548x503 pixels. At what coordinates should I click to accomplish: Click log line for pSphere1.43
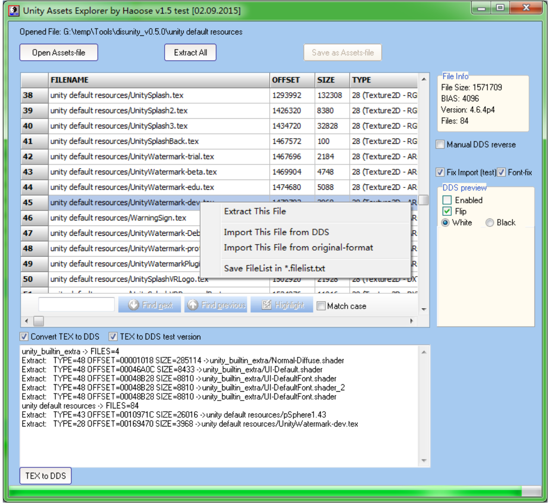tap(174, 415)
